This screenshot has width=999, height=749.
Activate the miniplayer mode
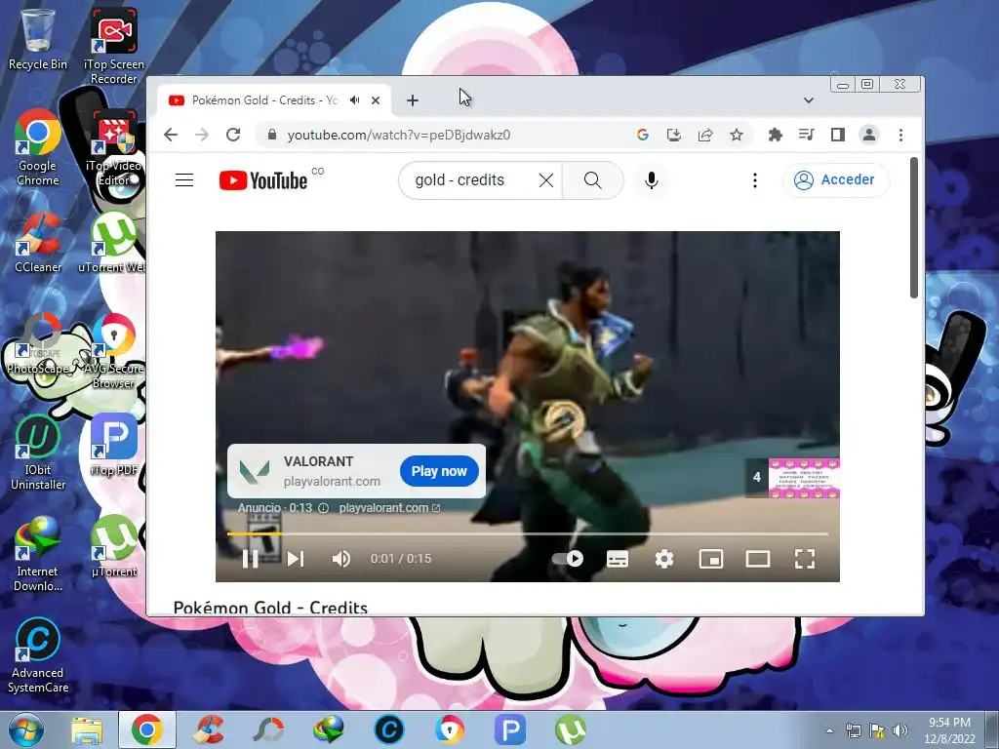tap(711, 559)
